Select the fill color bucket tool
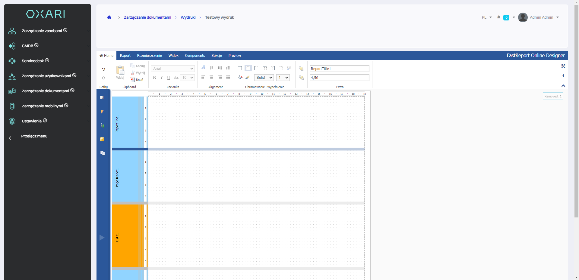The width and height of the screenshot is (579, 280). [x=240, y=77]
